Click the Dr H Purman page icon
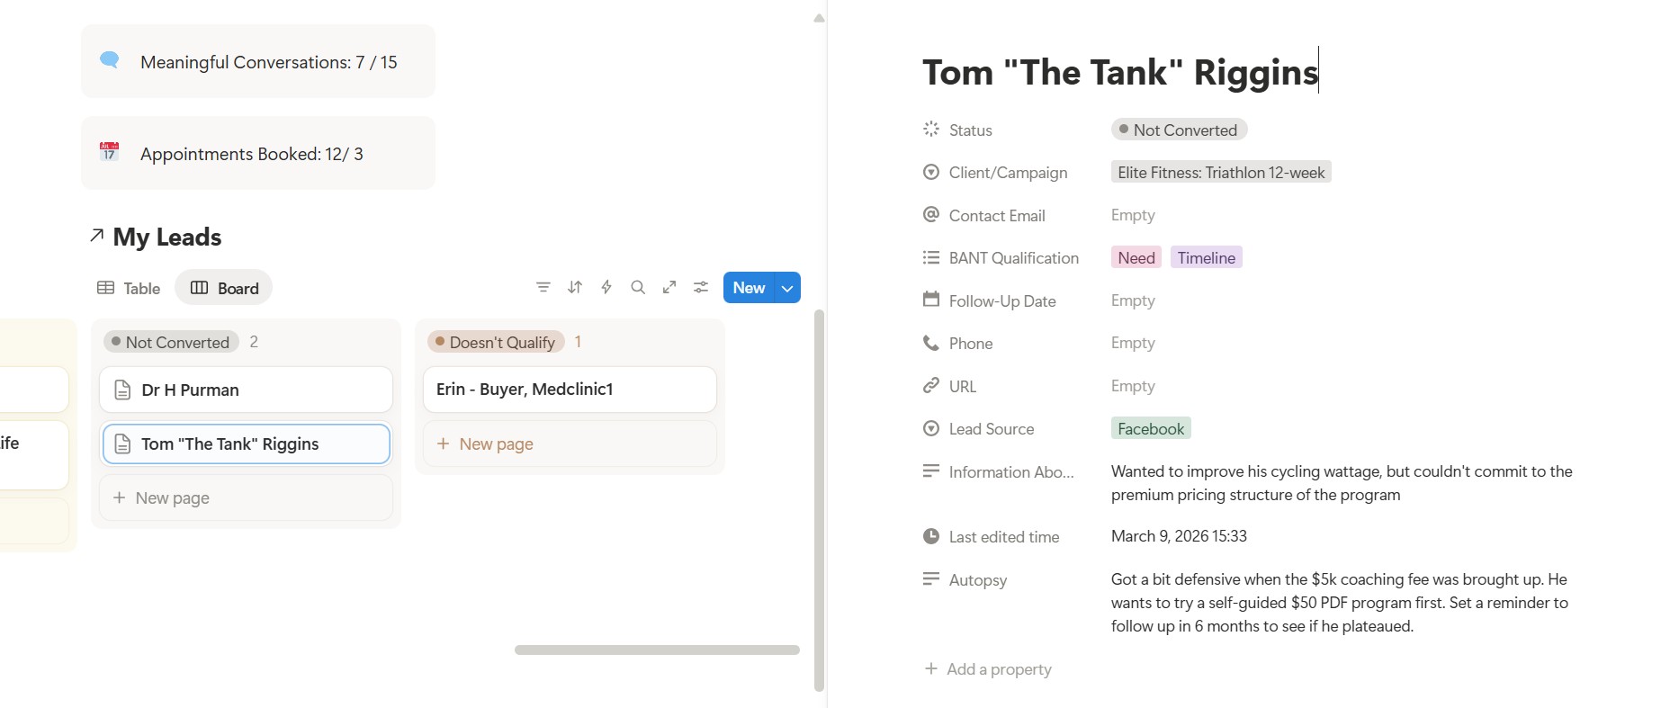Image resolution: width=1670 pixels, height=708 pixels. tap(123, 390)
